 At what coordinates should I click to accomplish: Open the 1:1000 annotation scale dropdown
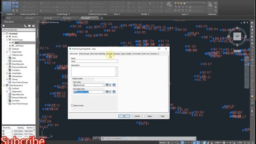[x=218, y=142]
